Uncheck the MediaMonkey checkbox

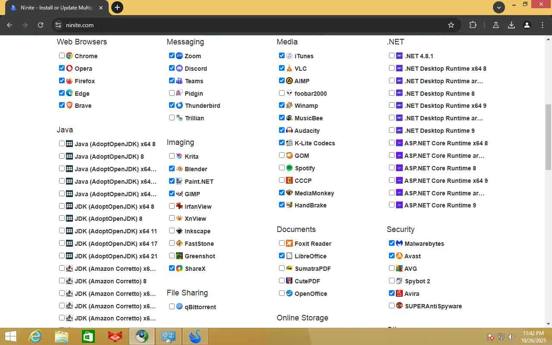point(282,193)
